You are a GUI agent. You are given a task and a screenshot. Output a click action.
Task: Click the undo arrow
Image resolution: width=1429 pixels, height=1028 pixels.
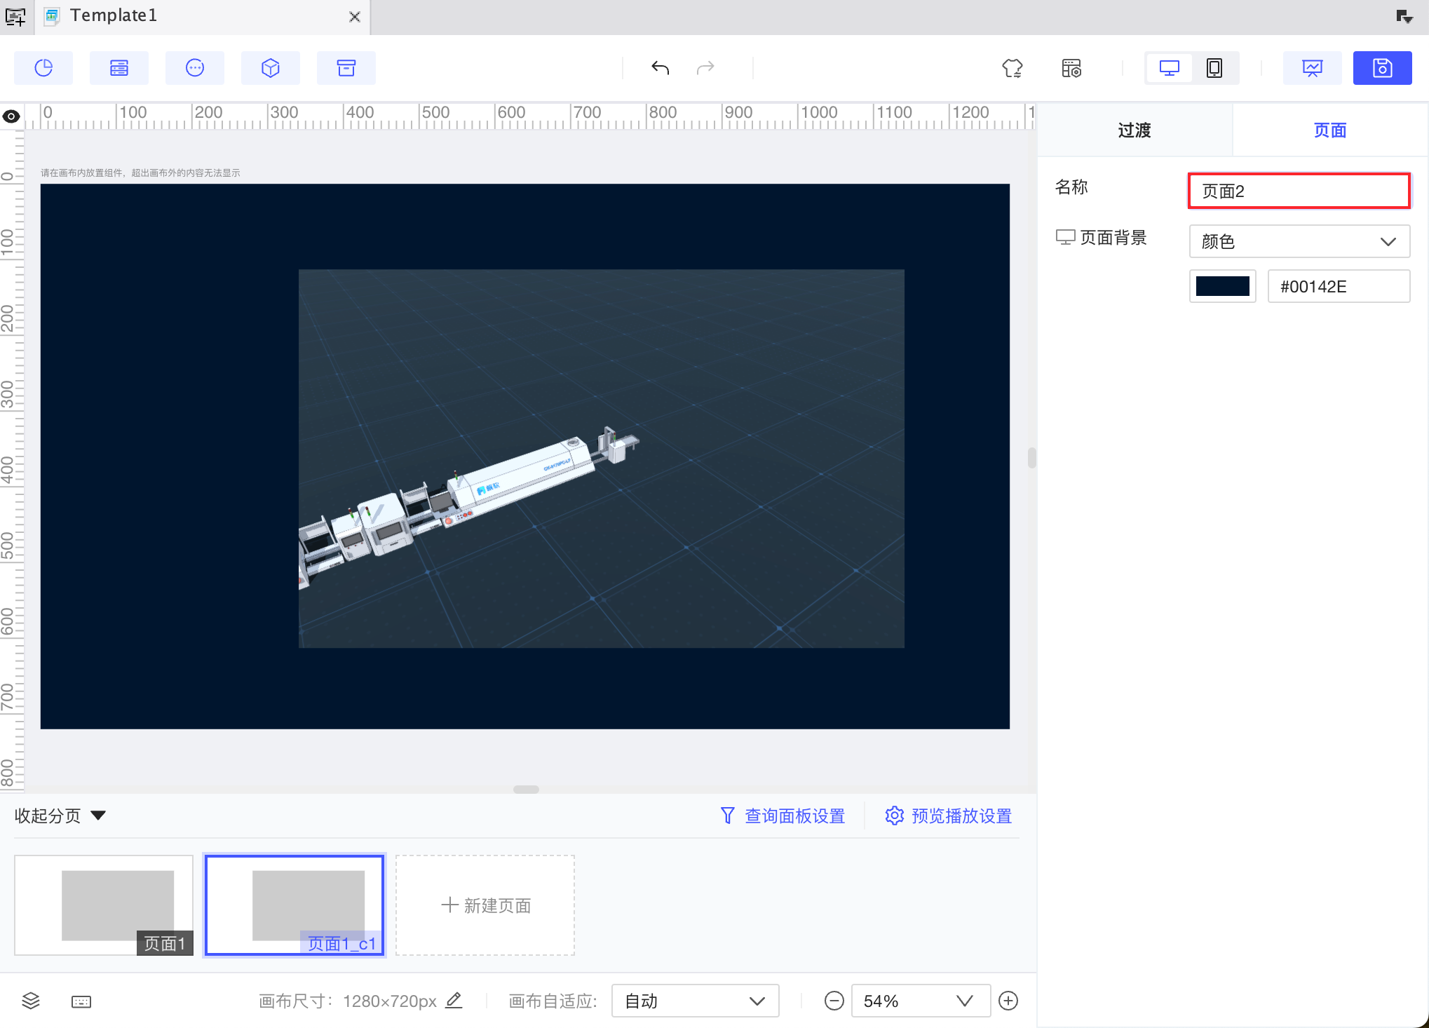660,68
